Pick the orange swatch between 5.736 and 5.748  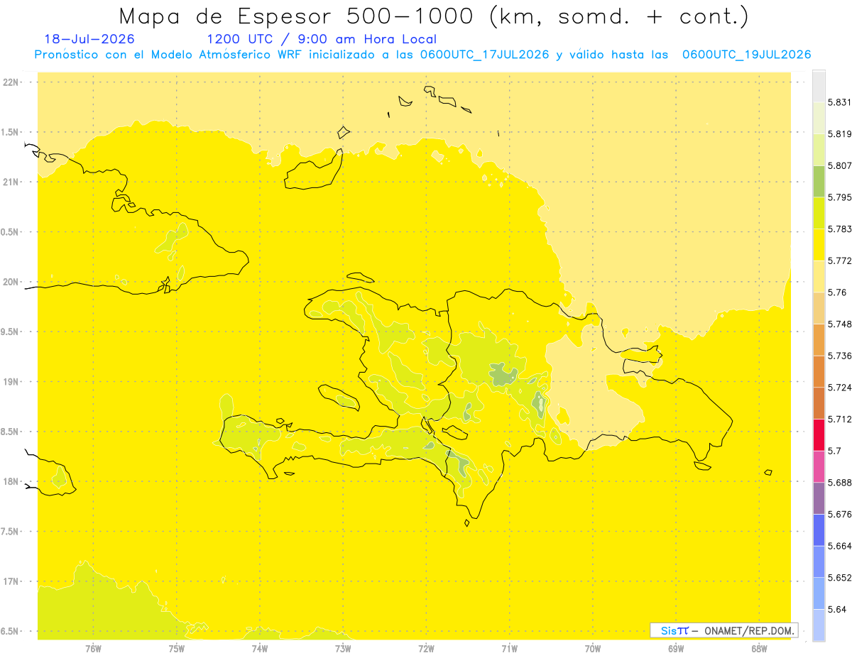[819, 339]
